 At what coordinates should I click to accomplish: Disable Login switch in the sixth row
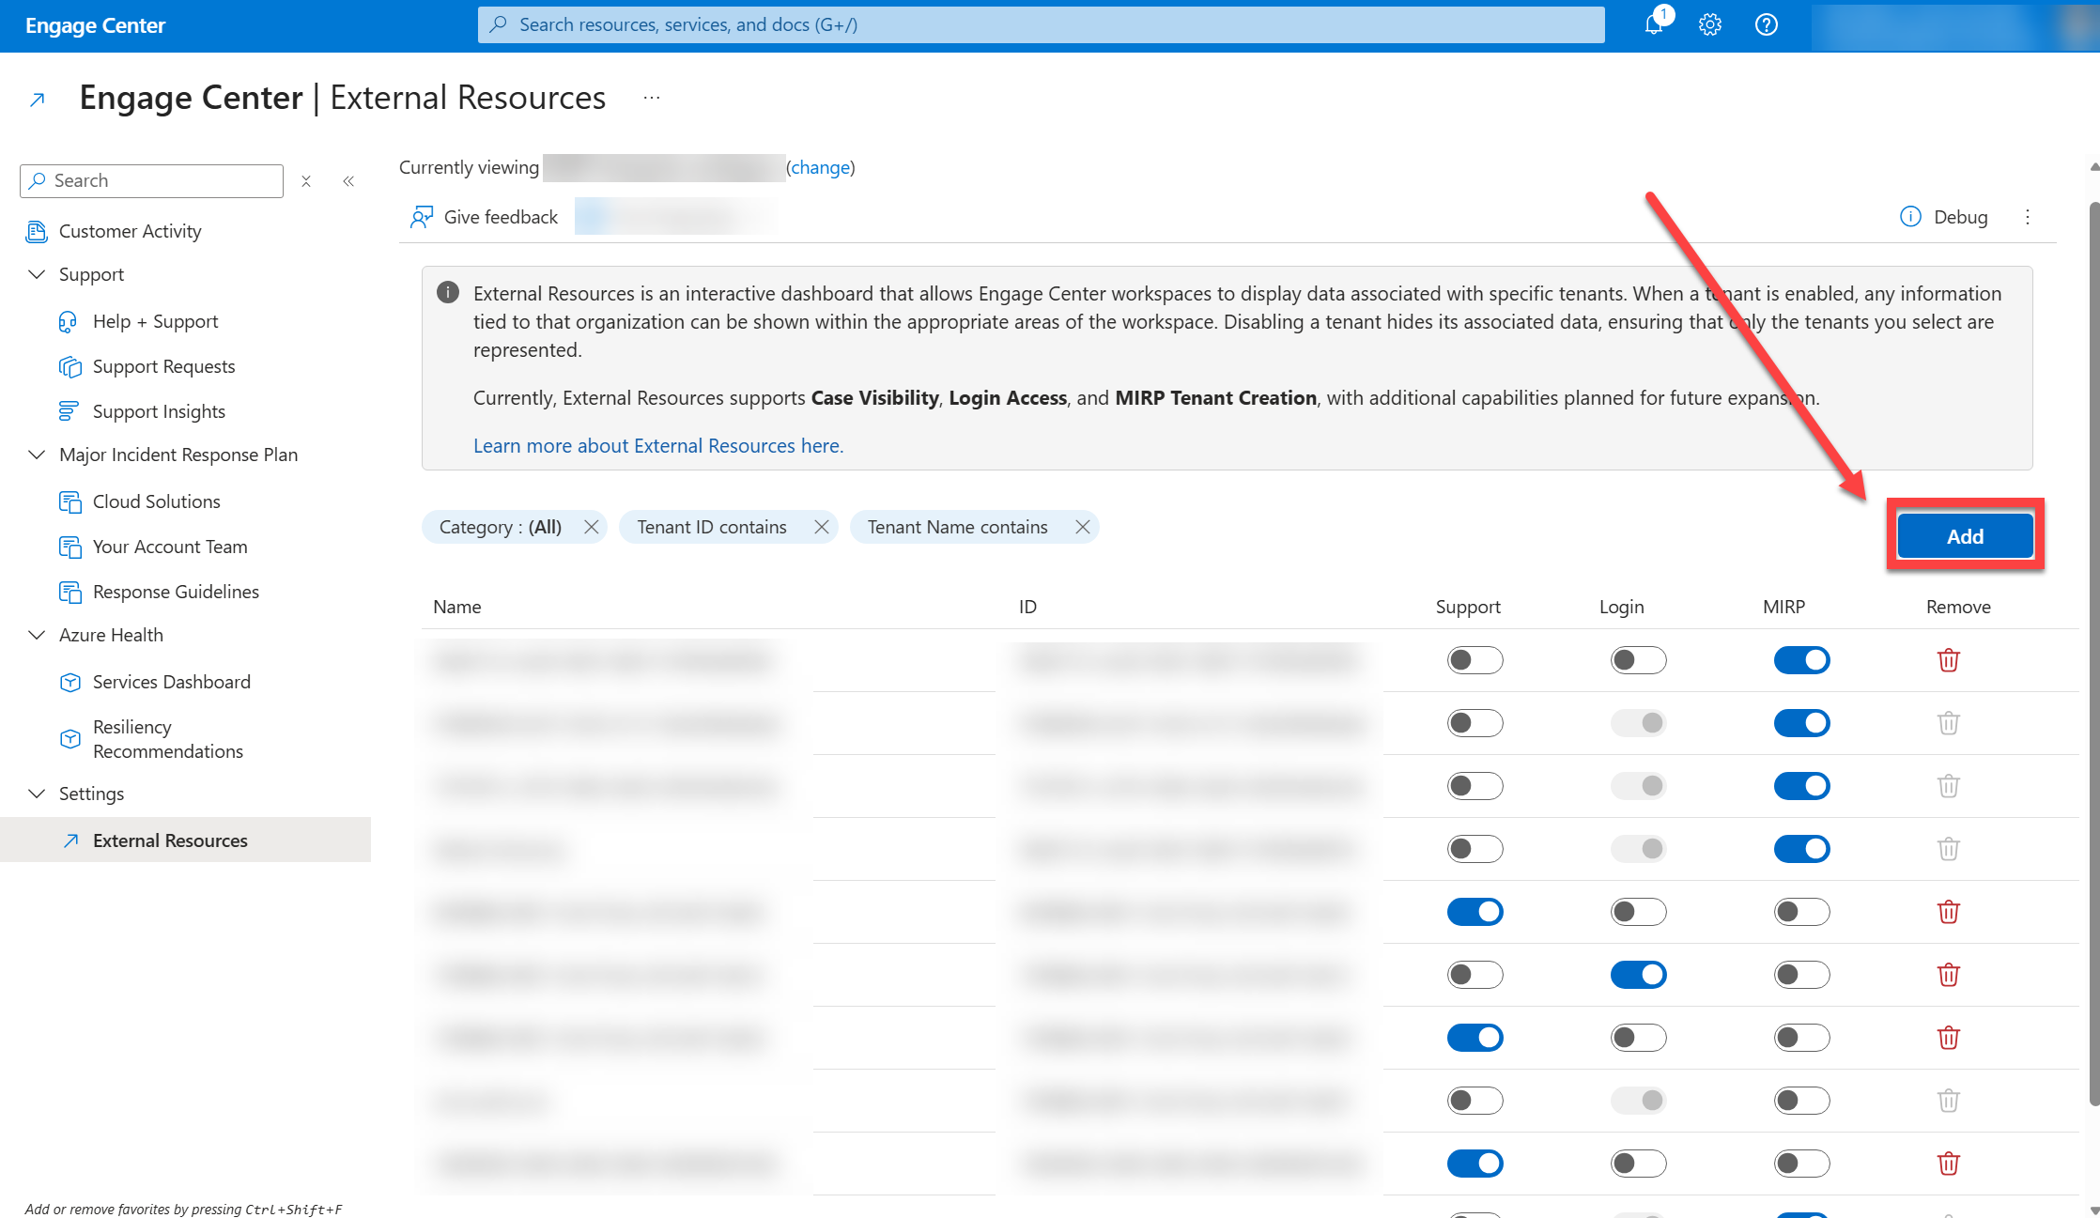tap(1638, 975)
